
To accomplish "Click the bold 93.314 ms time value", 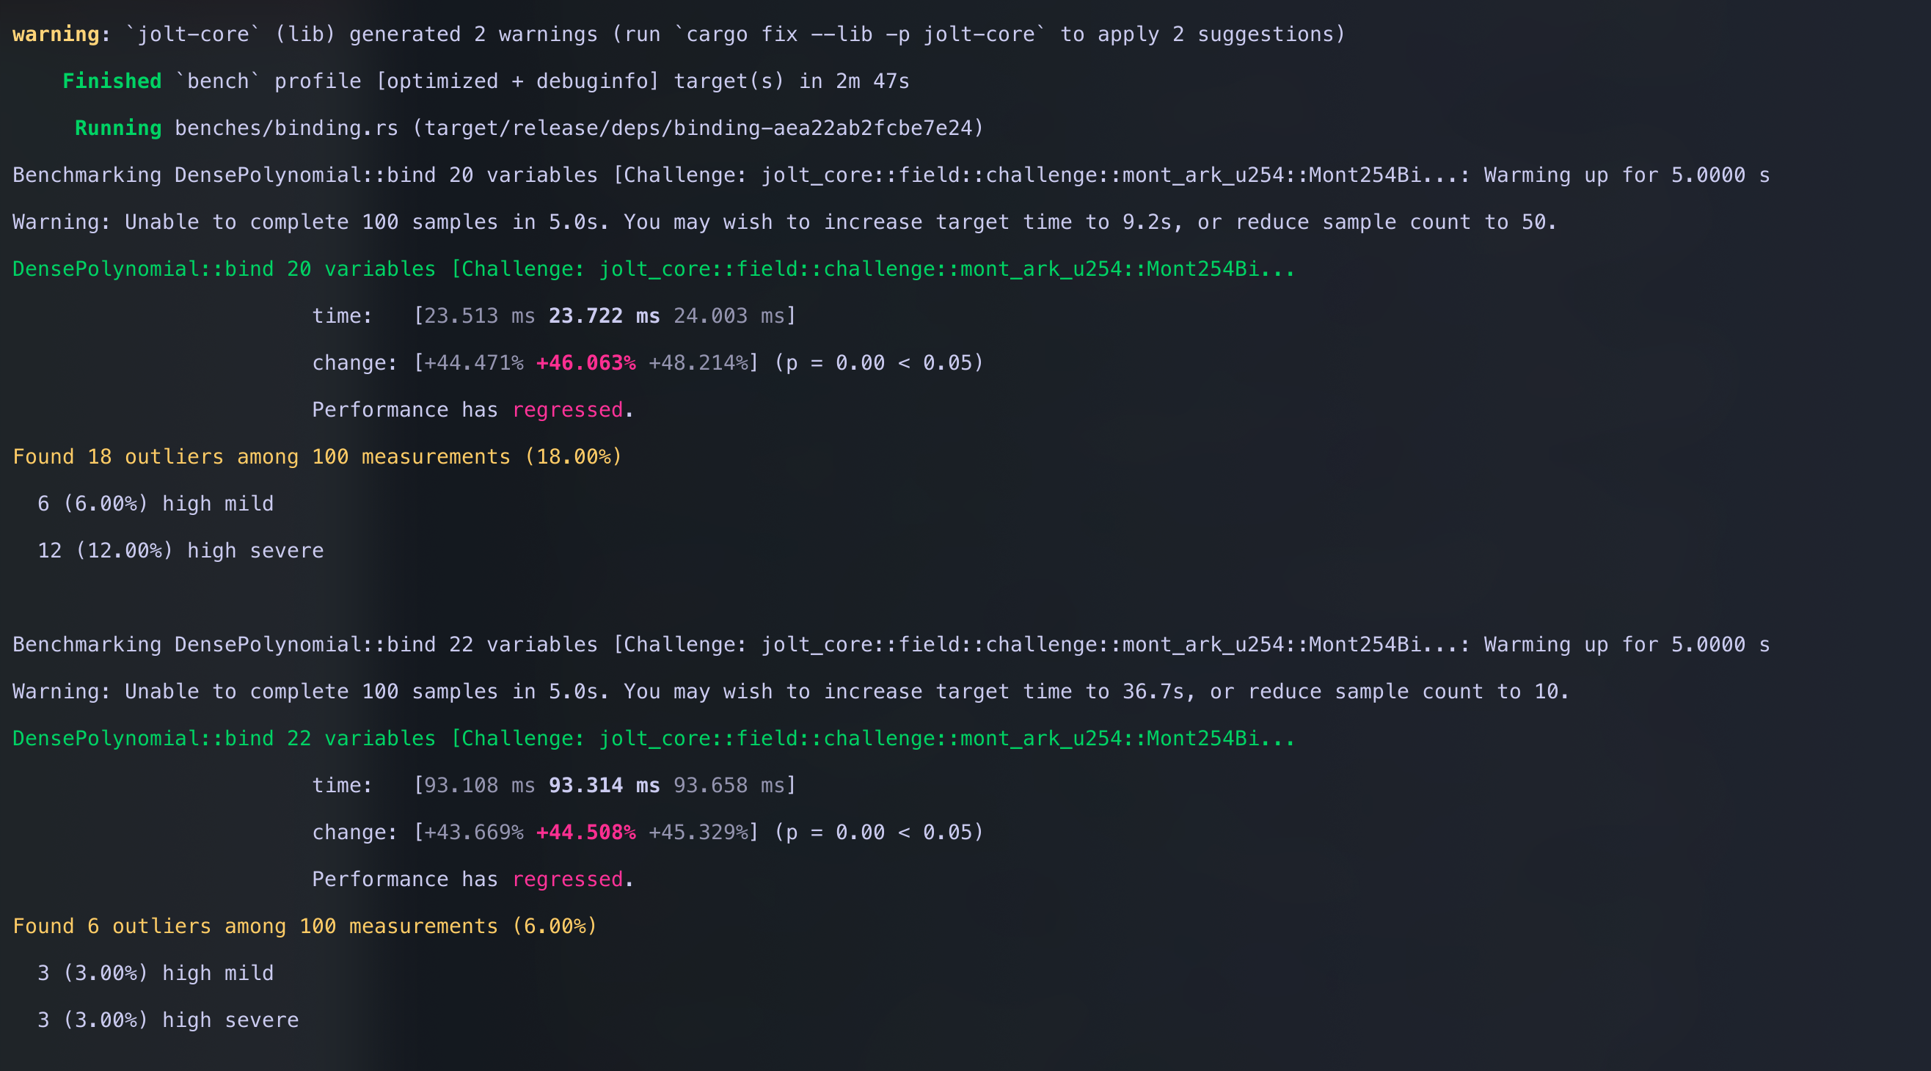I will point(603,786).
